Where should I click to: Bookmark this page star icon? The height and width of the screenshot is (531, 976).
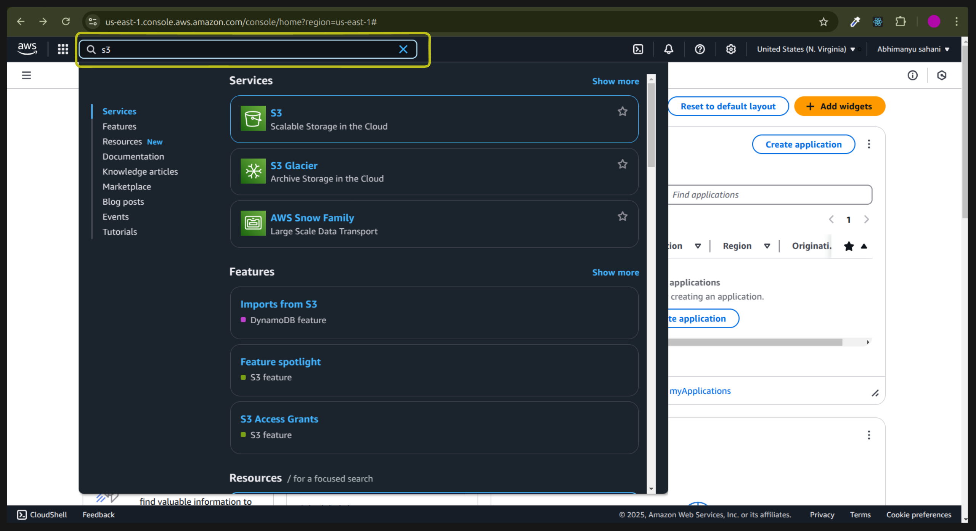pos(823,22)
